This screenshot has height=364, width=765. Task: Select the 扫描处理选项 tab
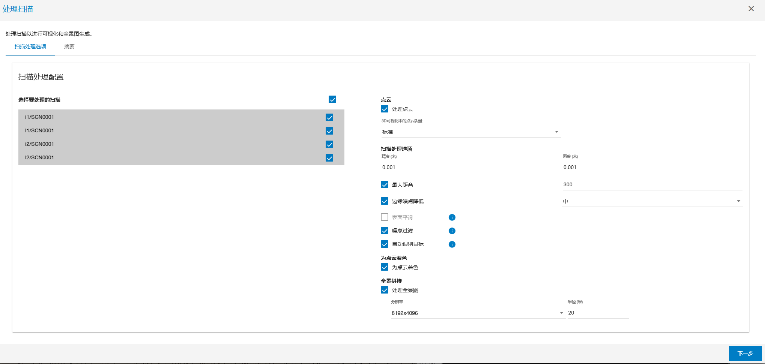pos(30,46)
